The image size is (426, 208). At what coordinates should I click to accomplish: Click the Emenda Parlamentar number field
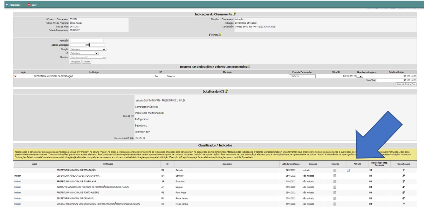(301, 76)
